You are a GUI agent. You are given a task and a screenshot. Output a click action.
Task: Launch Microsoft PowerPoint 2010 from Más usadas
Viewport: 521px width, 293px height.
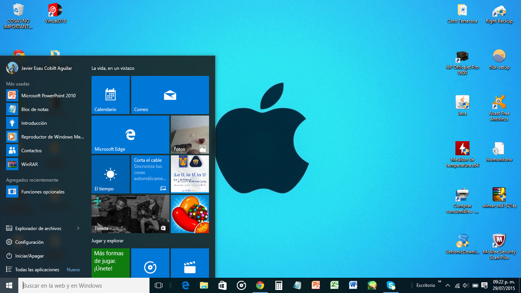[45, 95]
